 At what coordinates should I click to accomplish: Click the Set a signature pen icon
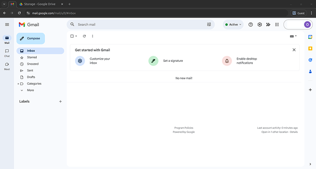[x=153, y=61]
